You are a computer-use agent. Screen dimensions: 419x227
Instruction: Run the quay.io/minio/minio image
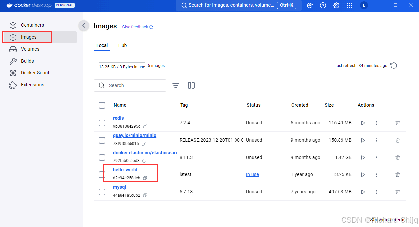363,140
